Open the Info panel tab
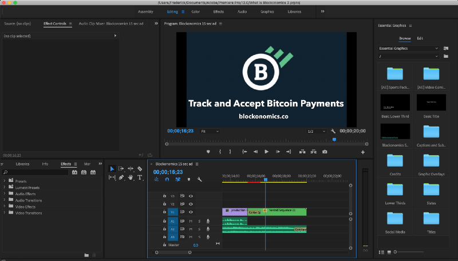The image size is (458, 261). pos(45,164)
